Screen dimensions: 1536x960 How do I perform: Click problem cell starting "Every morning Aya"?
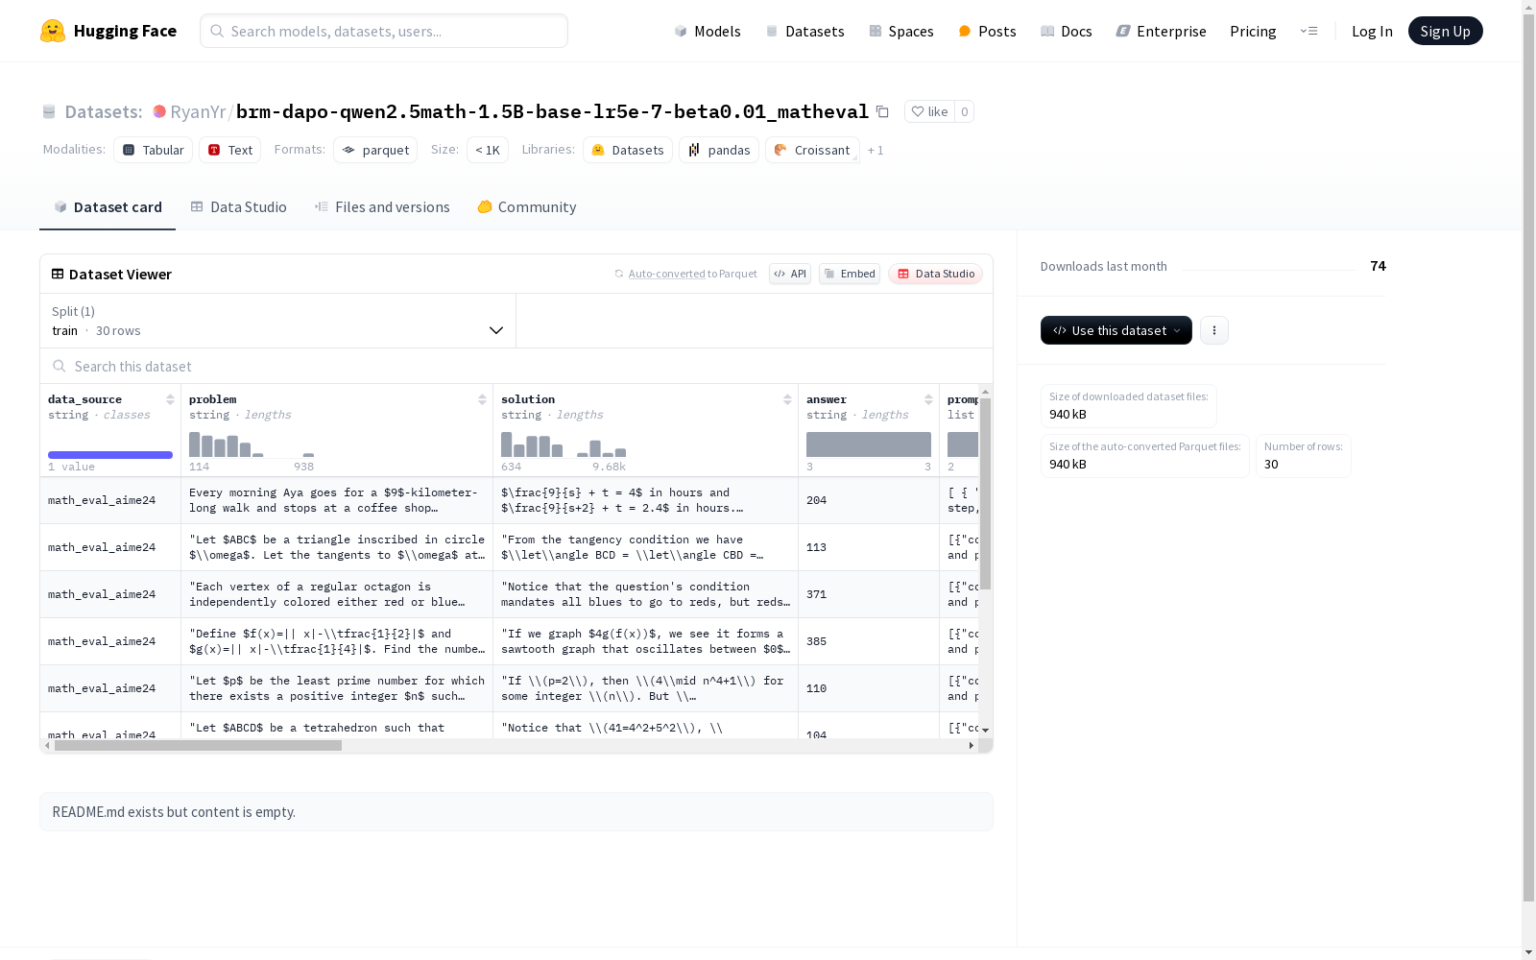point(337,500)
